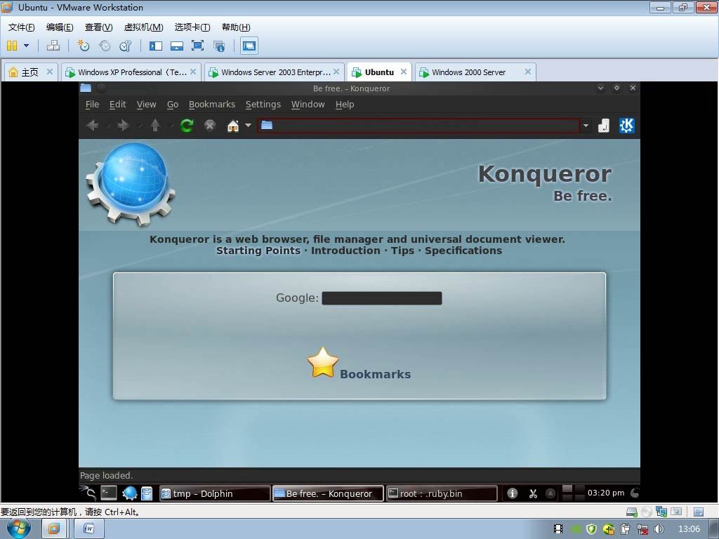Screen dimensions: 719x539
Task: Switch to the root : .ruby.bin taskbar entry
Action: pyautogui.click(x=442, y=493)
